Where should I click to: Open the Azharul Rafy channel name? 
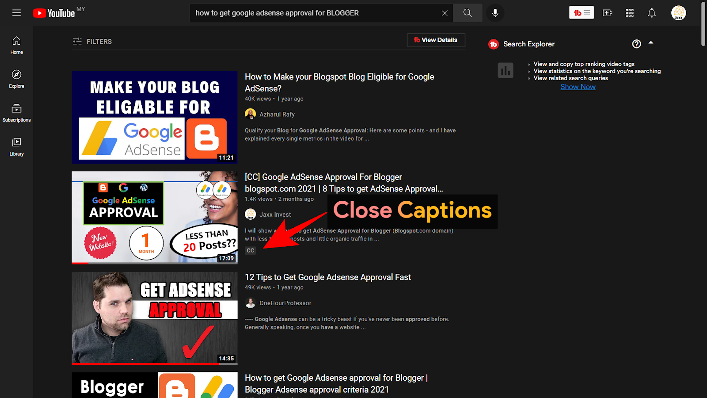coord(277,114)
